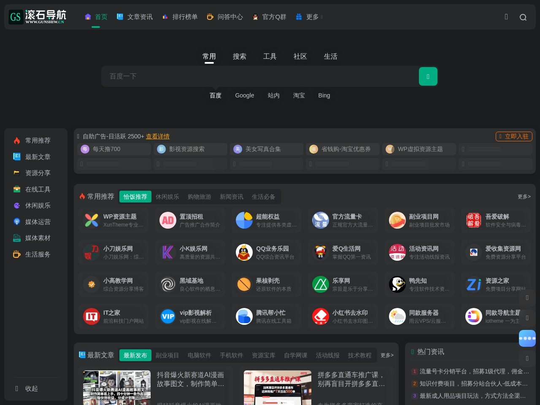This screenshot has height=405, width=540.
Task: Open the 查看详情 link in ad bar
Action: tap(158, 136)
